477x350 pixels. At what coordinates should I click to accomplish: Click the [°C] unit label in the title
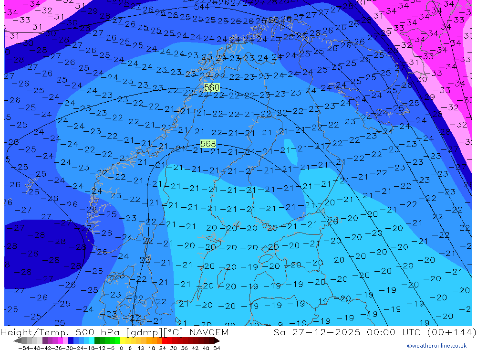point(173,332)
